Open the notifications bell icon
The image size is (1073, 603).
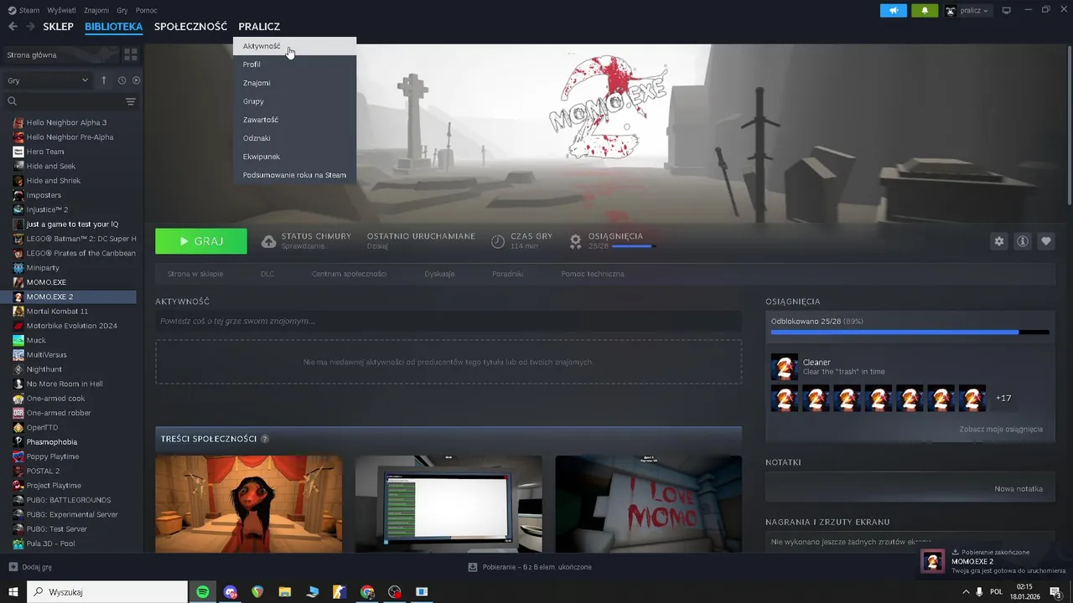[x=925, y=11]
